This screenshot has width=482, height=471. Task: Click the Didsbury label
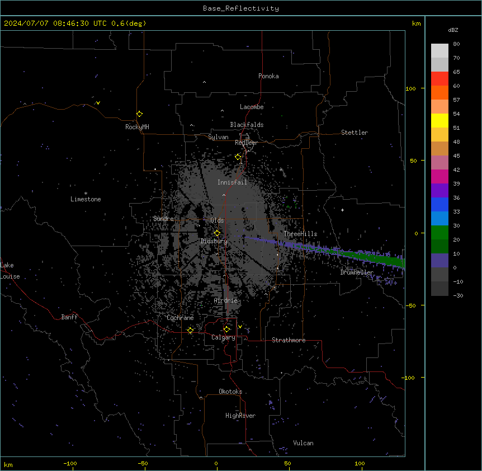point(214,241)
